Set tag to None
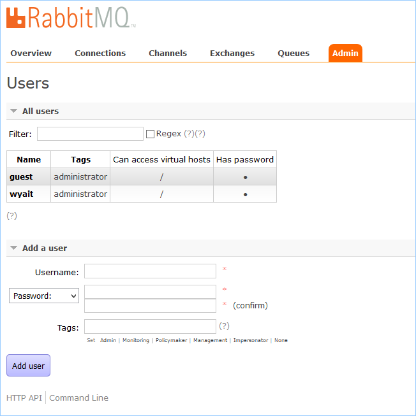The image size is (416, 416). click(x=281, y=340)
